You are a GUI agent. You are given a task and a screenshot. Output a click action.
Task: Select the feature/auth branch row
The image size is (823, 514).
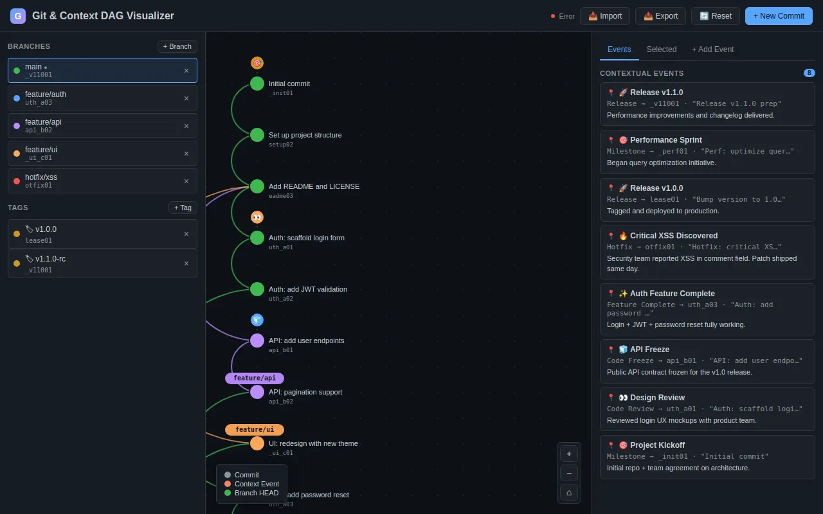[102, 98]
